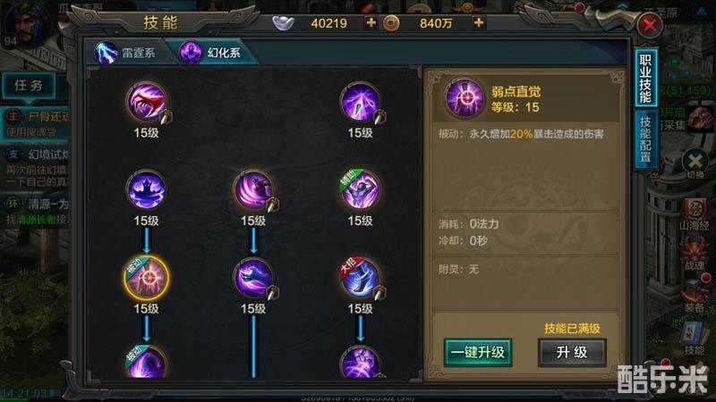This screenshot has height=402, width=716.
Task: Click the 一键升级 button
Action: (x=478, y=352)
